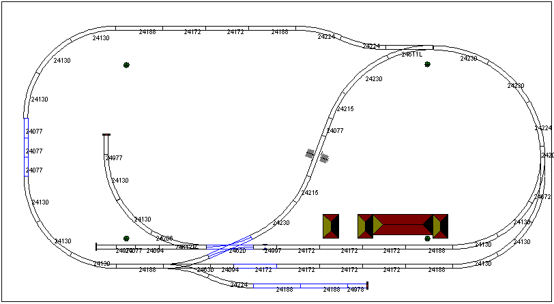Select the red buffer stop beside 24978

(367, 285)
